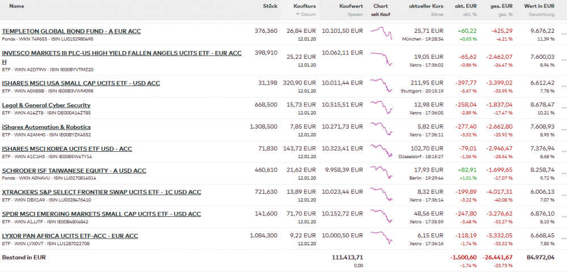Viewport: 567px width, 273px height.
Task: Sort positions by Stück column header
Action: pos(270,6)
